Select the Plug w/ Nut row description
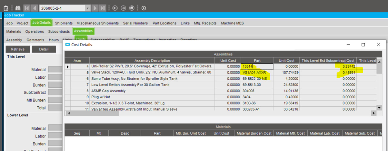 coord(153,97)
